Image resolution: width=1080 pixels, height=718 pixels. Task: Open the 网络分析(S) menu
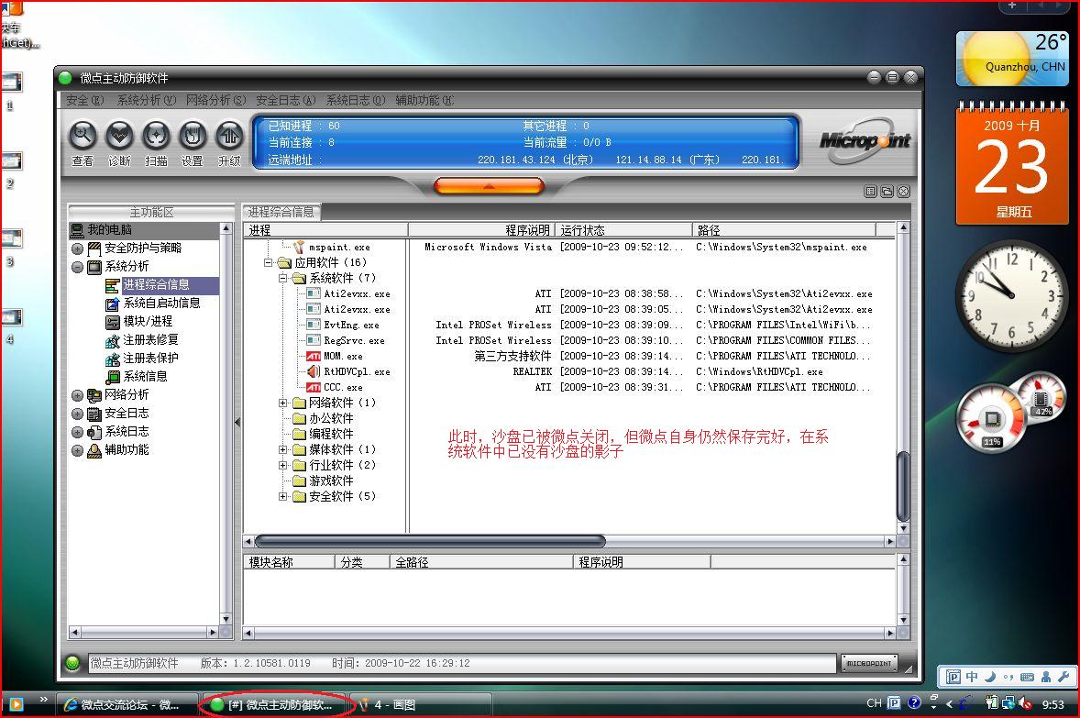coord(215,101)
